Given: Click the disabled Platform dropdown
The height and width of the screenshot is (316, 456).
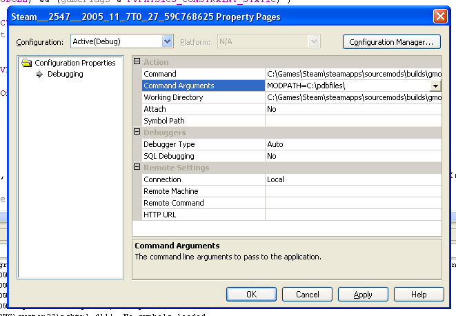Looking at the screenshot, I should (x=269, y=41).
